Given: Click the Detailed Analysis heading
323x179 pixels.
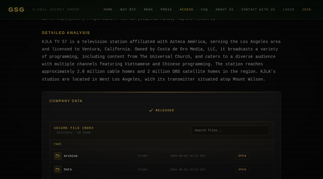Looking at the screenshot, I should pyautogui.click(x=66, y=33).
